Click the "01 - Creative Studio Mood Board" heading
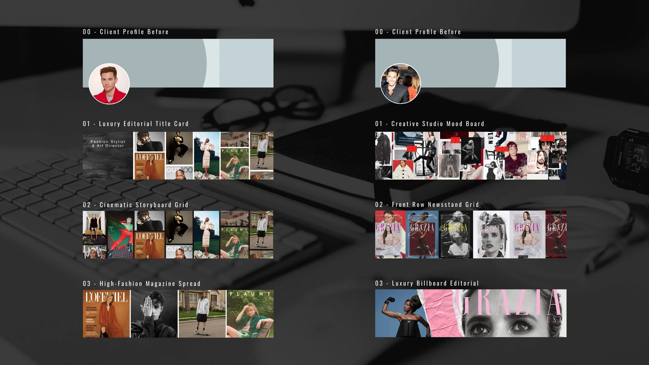649x365 pixels. [430, 124]
